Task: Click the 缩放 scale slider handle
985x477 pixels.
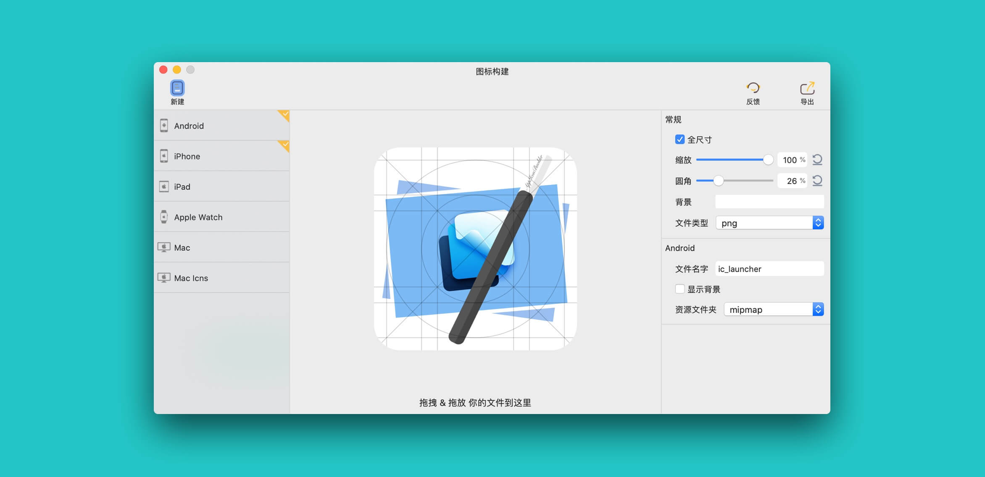Action: point(768,160)
